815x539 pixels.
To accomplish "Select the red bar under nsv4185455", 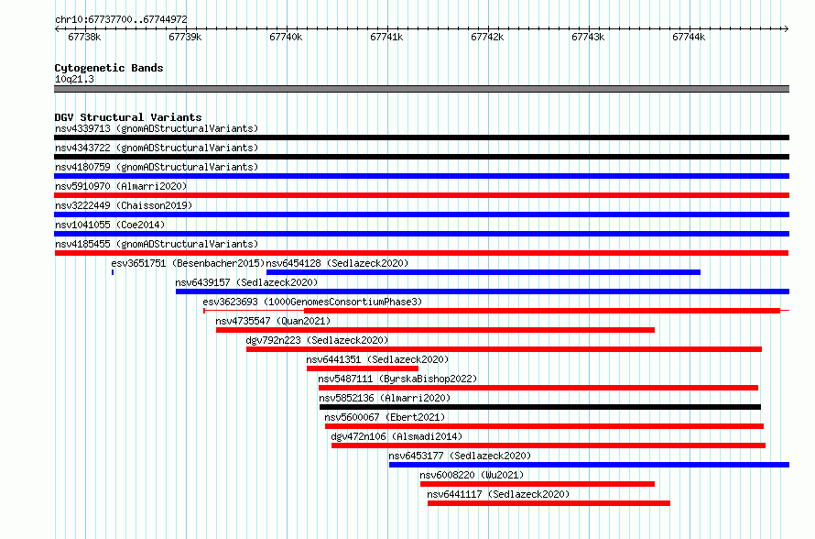I will (x=421, y=253).
